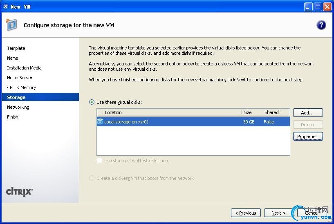Viewport: 334px width, 224px height.
Task: Click the blue help question mark icon
Action: point(321,25)
